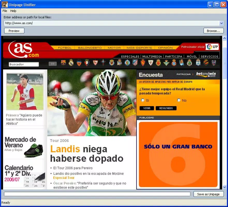Click the Unipage Unifier title bar icon
This screenshot has width=228, height=207.
4,5
